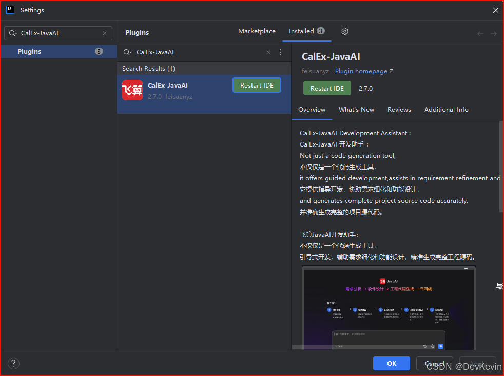
Task: Open the Additional Info tab
Action: pos(446,110)
